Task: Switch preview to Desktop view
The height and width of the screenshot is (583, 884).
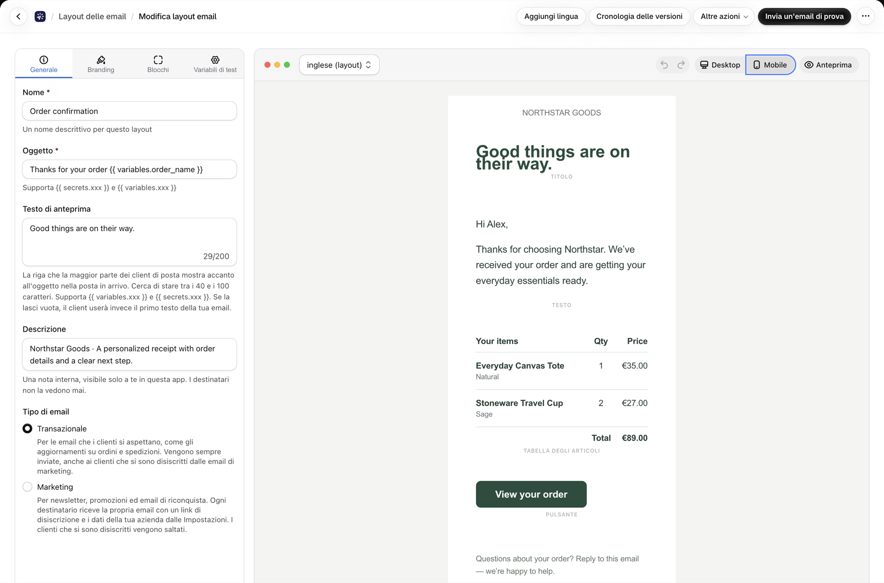Action: (720, 65)
